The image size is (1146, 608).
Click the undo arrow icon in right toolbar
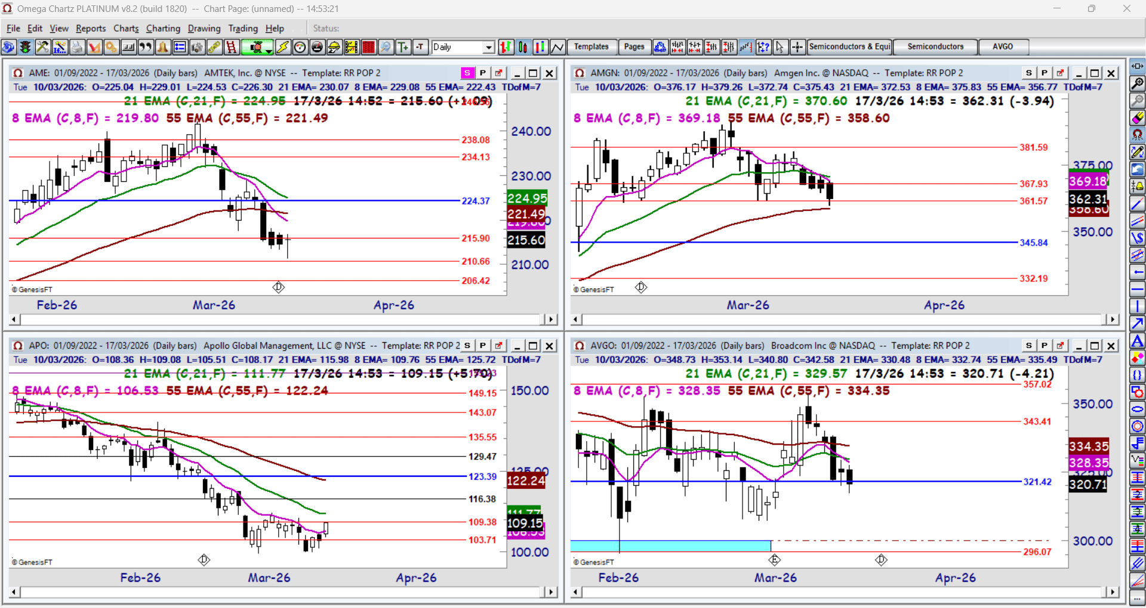1138,170
